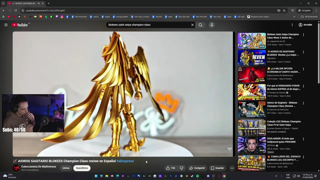320x180 pixels.
Task: Go back with the browser back arrow
Action: click(3, 10)
